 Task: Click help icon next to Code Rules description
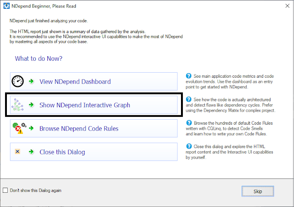pyautogui.click(x=189, y=123)
